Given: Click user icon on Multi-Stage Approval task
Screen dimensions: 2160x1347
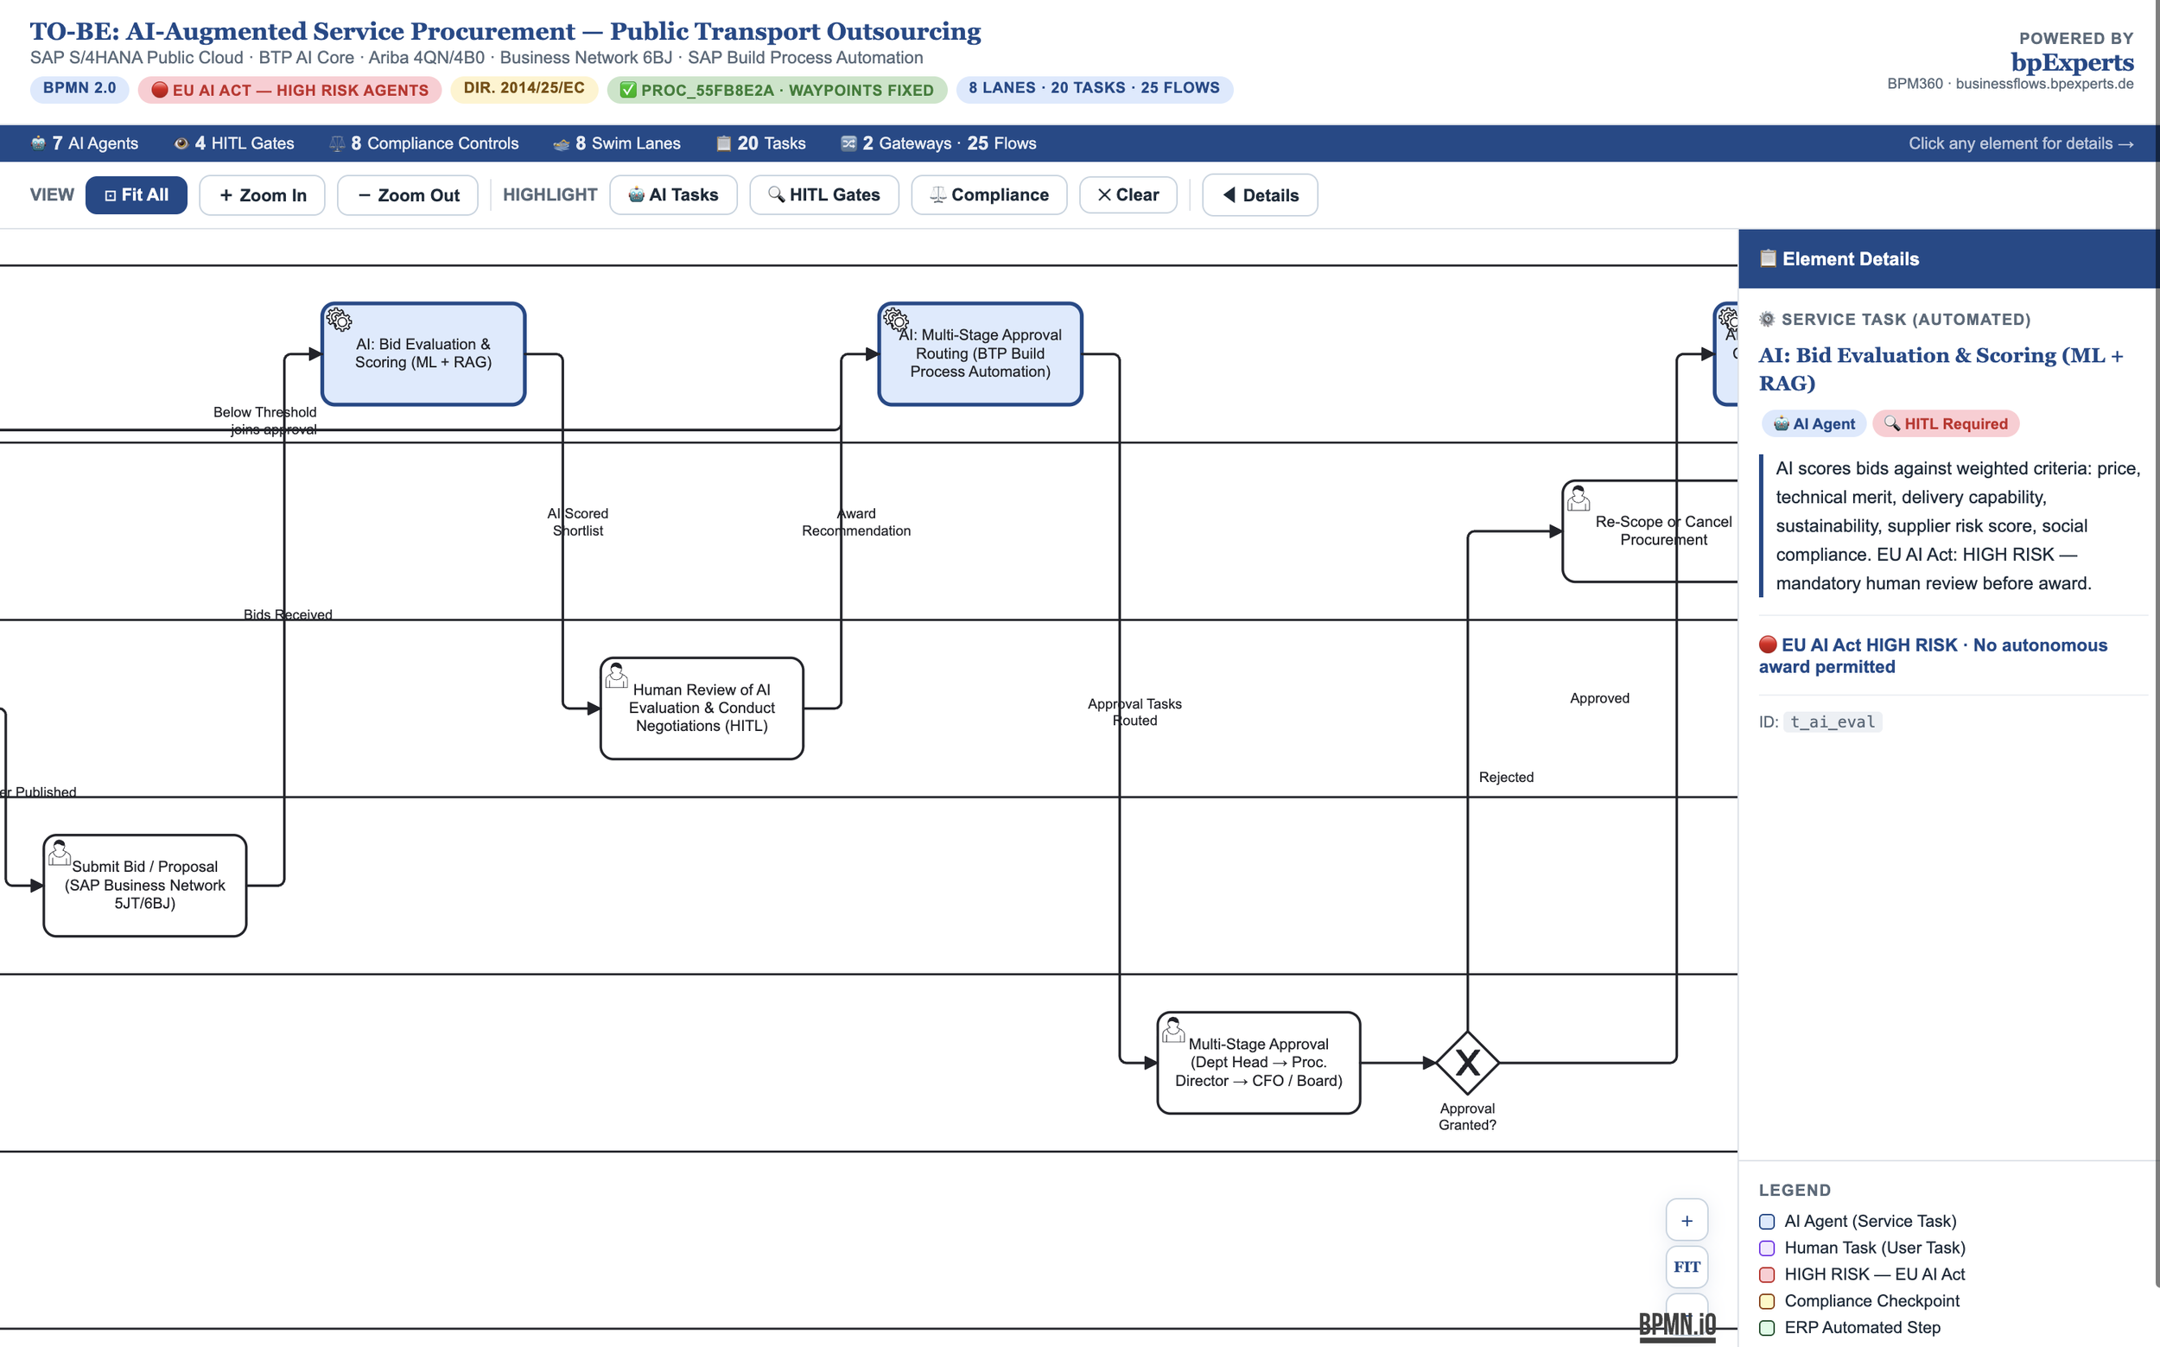Looking at the screenshot, I should point(1173,1030).
